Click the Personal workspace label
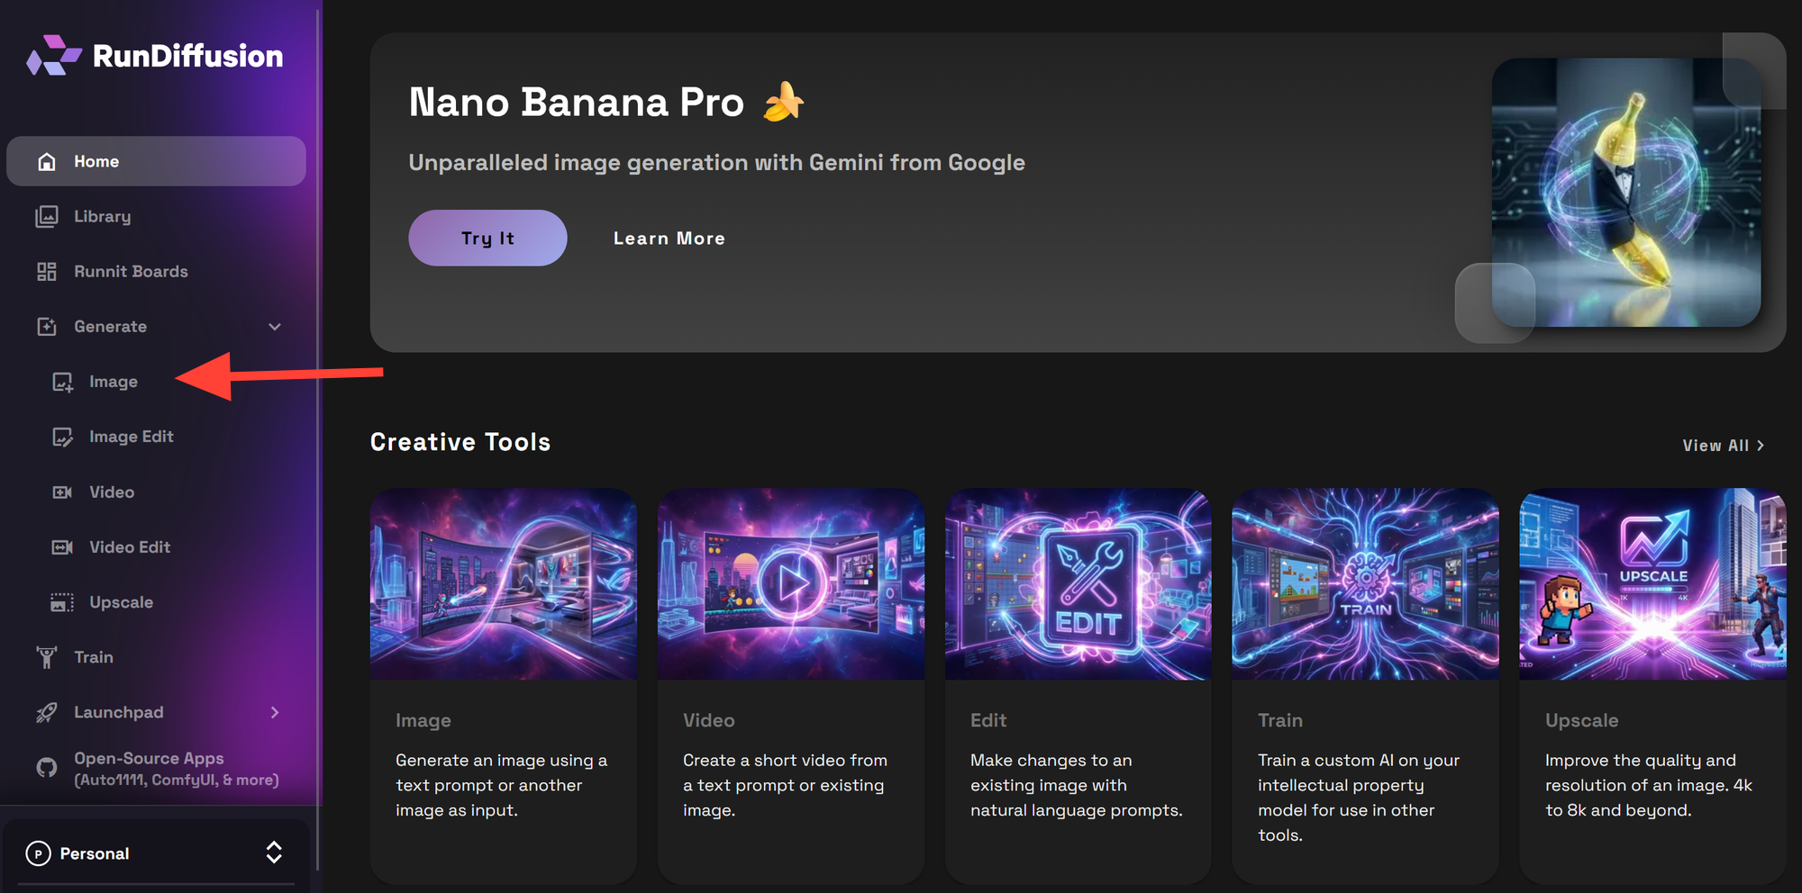The height and width of the screenshot is (893, 1802). pos(95,853)
